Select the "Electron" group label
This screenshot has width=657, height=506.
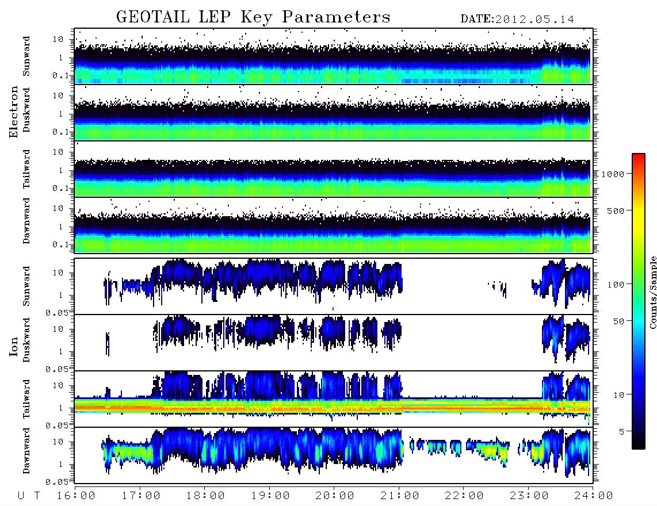pyautogui.click(x=14, y=112)
